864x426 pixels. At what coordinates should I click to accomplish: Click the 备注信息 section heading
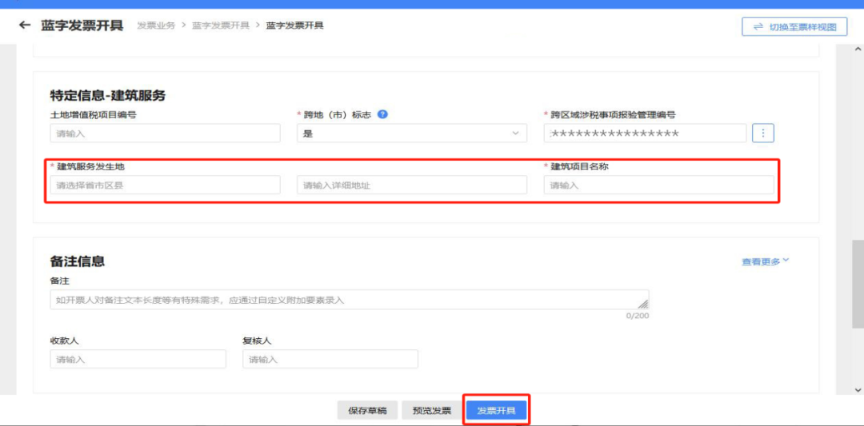77,261
